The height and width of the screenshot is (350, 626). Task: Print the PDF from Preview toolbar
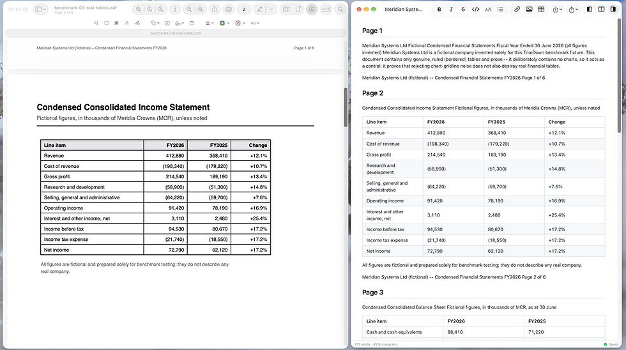pos(229,9)
